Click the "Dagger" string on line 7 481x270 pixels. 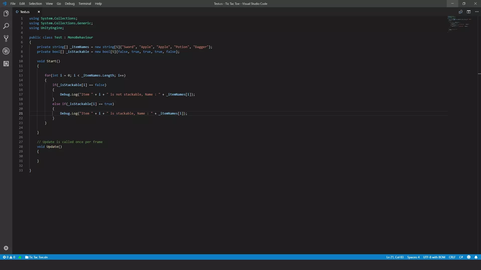pyautogui.click(x=201, y=47)
